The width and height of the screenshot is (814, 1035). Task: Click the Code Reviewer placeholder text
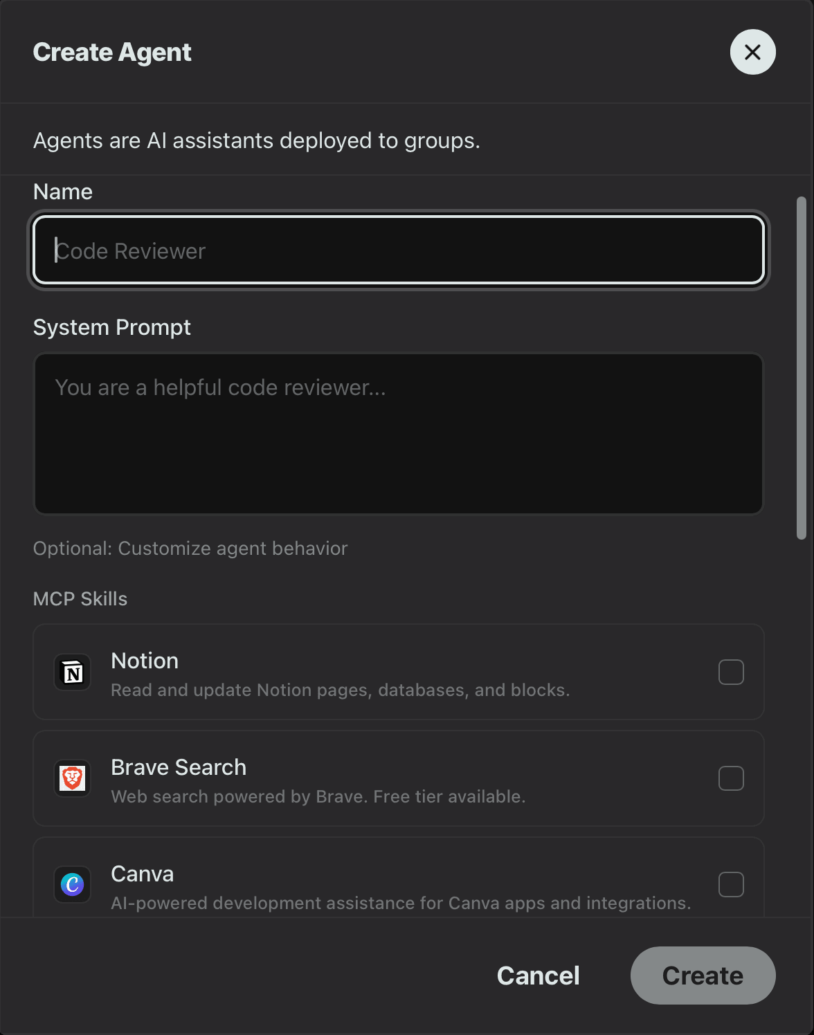click(x=130, y=250)
